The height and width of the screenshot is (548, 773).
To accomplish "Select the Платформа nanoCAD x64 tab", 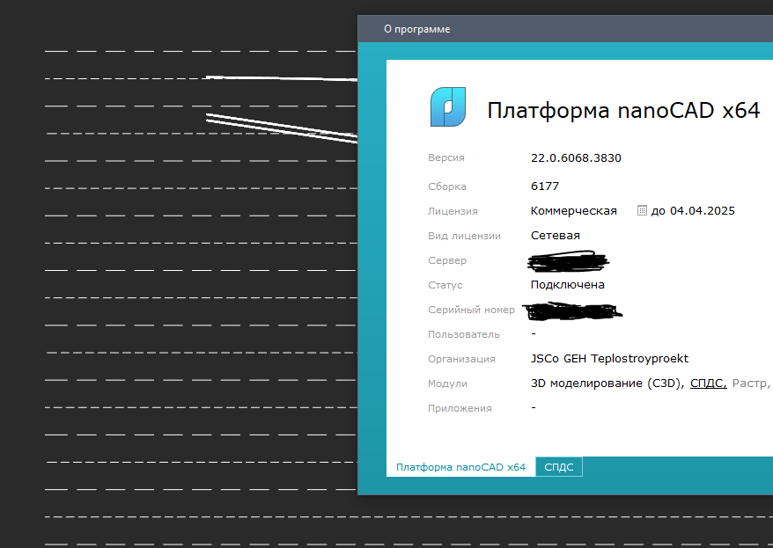I will (x=461, y=467).
